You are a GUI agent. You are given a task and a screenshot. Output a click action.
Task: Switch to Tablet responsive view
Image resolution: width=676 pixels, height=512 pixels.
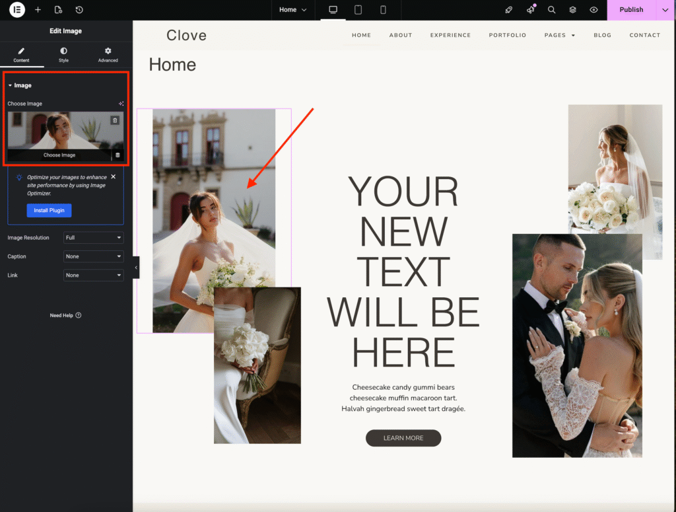click(x=358, y=10)
